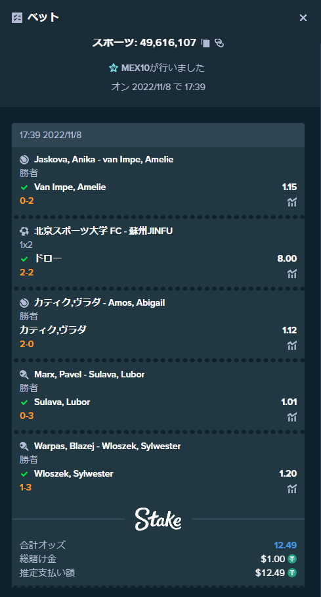Open stats icon for カティク,ヴラダ bet

tap(291, 345)
